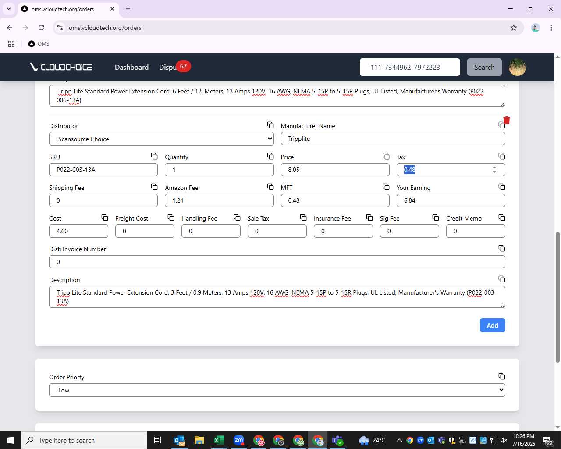Open a new browser tab
The image size is (561, 449).
[x=128, y=9]
